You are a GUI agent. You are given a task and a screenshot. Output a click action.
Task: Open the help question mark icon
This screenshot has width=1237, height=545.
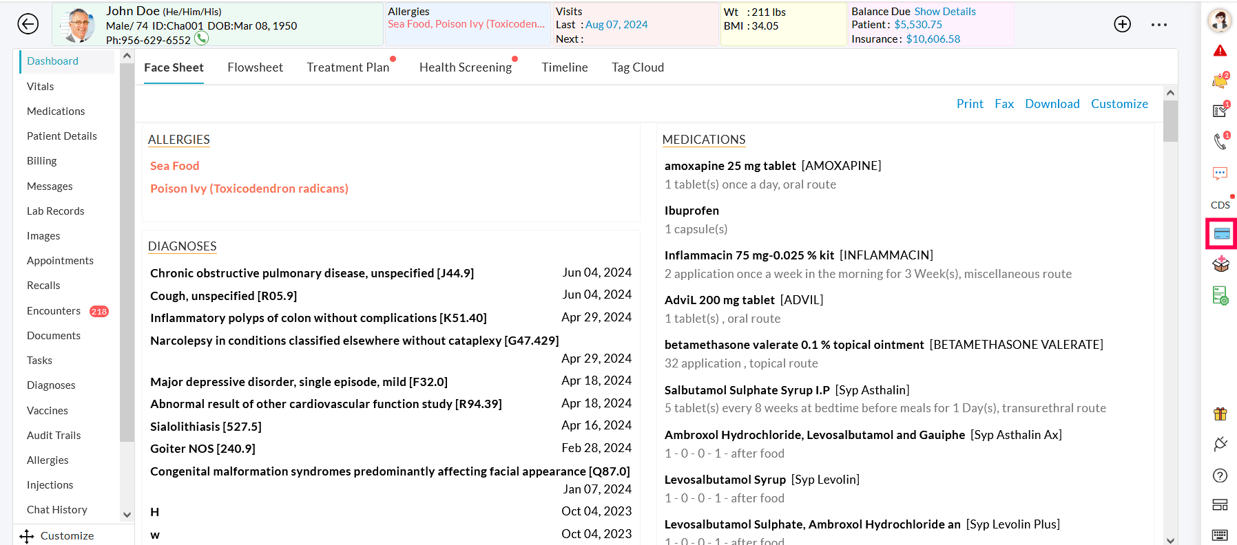(x=1220, y=475)
